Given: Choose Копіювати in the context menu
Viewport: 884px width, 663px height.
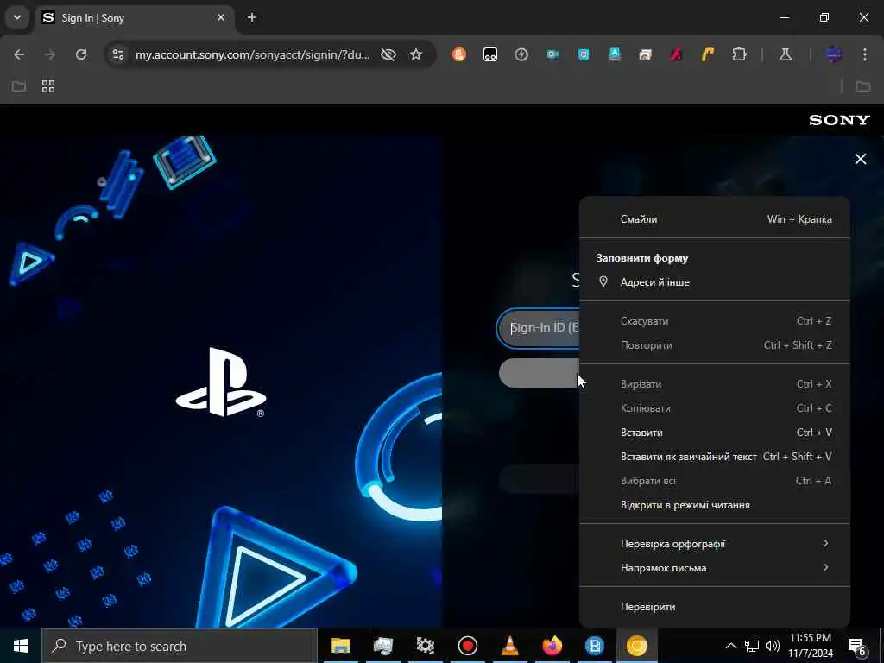Looking at the screenshot, I should coord(715,408).
